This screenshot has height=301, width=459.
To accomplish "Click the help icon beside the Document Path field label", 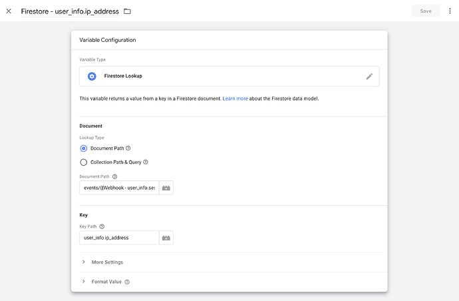I will pyautogui.click(x=114, y=176).
